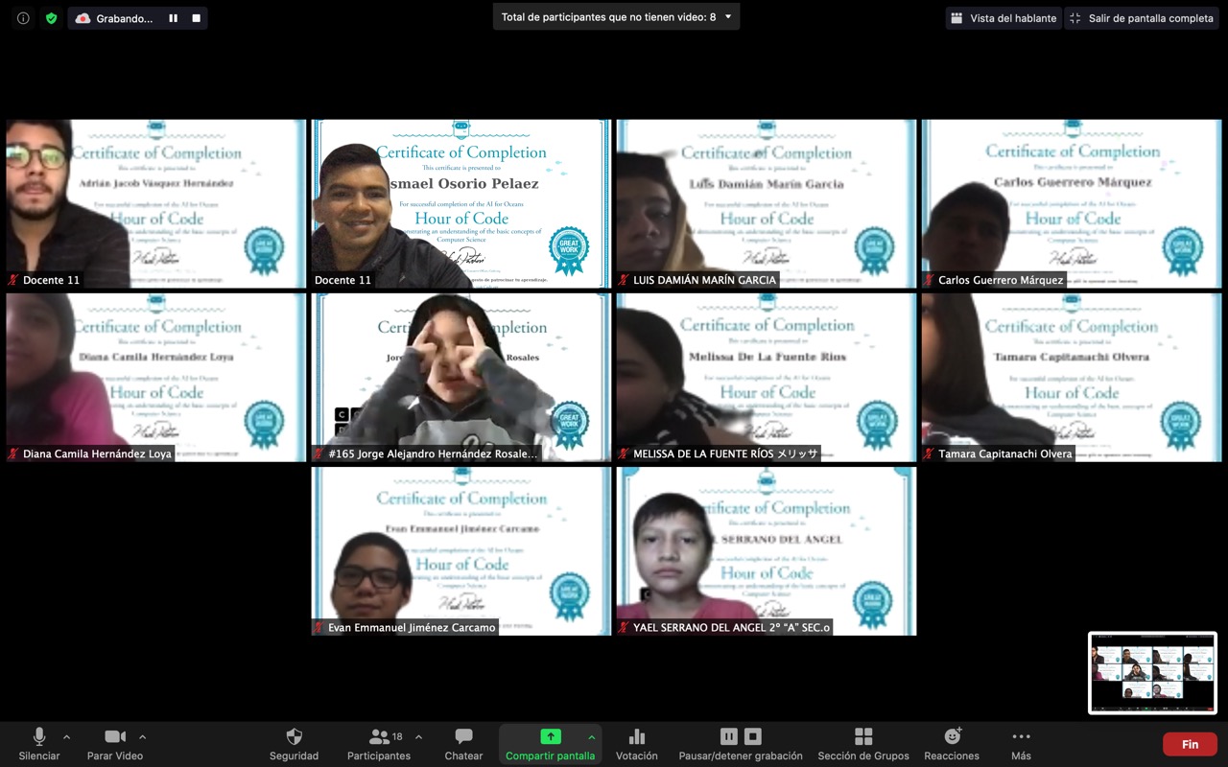Open Sección de Grupos breakout rooms
The image size is (1228, 767).
(x=863, y=744)
